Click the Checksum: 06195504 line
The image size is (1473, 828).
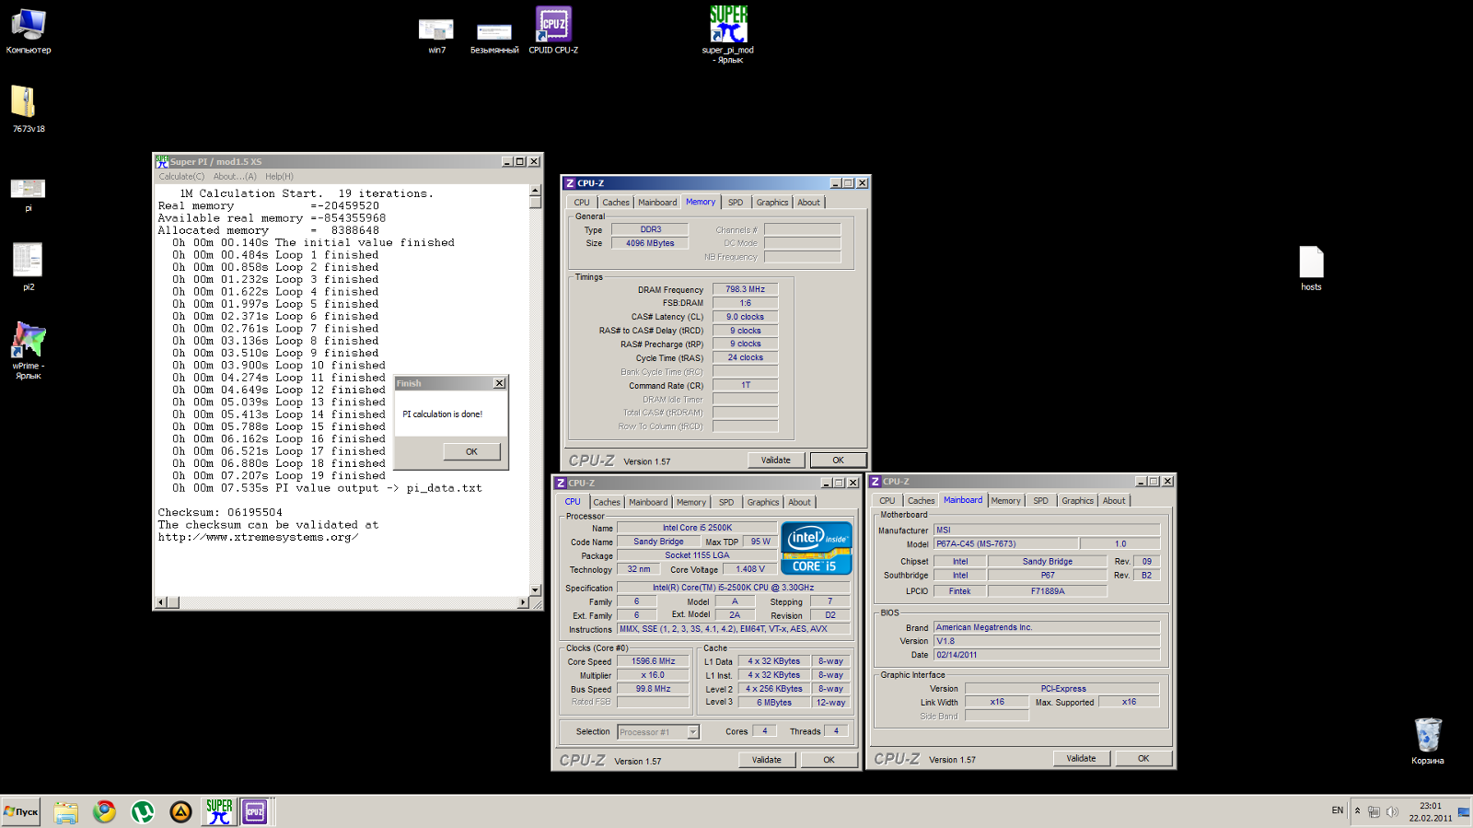coord(220,513)
